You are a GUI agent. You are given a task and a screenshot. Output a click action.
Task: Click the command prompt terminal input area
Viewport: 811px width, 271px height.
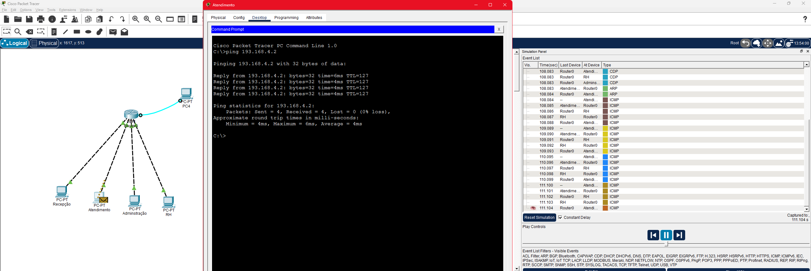357,153
